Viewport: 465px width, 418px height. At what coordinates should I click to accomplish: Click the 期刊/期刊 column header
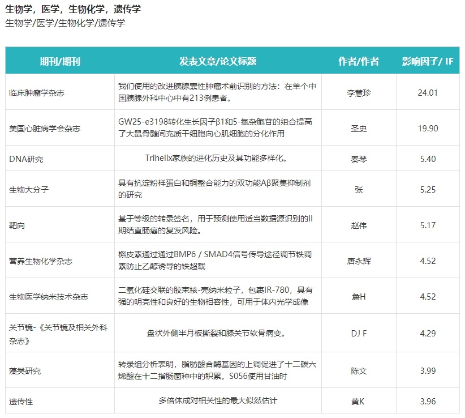point(60,61)
